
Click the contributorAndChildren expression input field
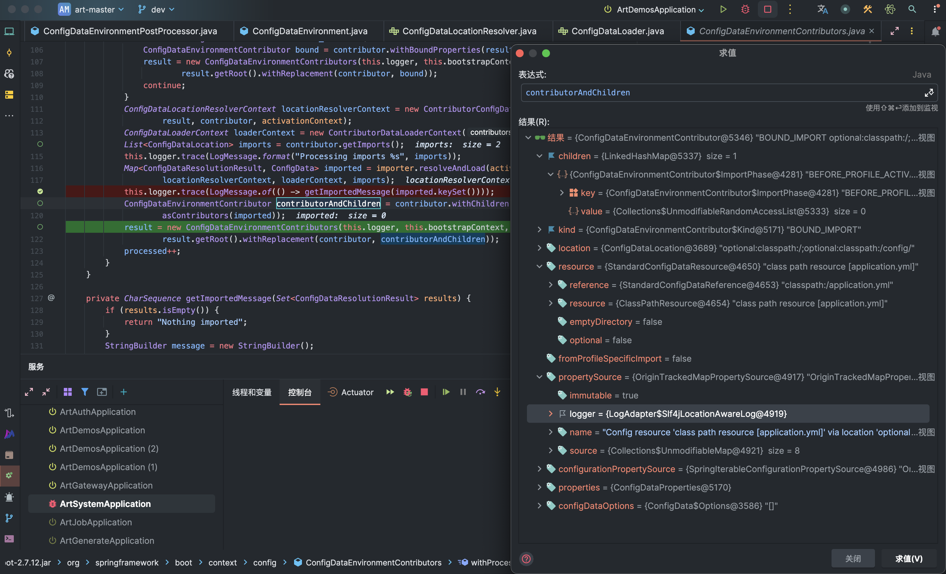click(722, 92)
